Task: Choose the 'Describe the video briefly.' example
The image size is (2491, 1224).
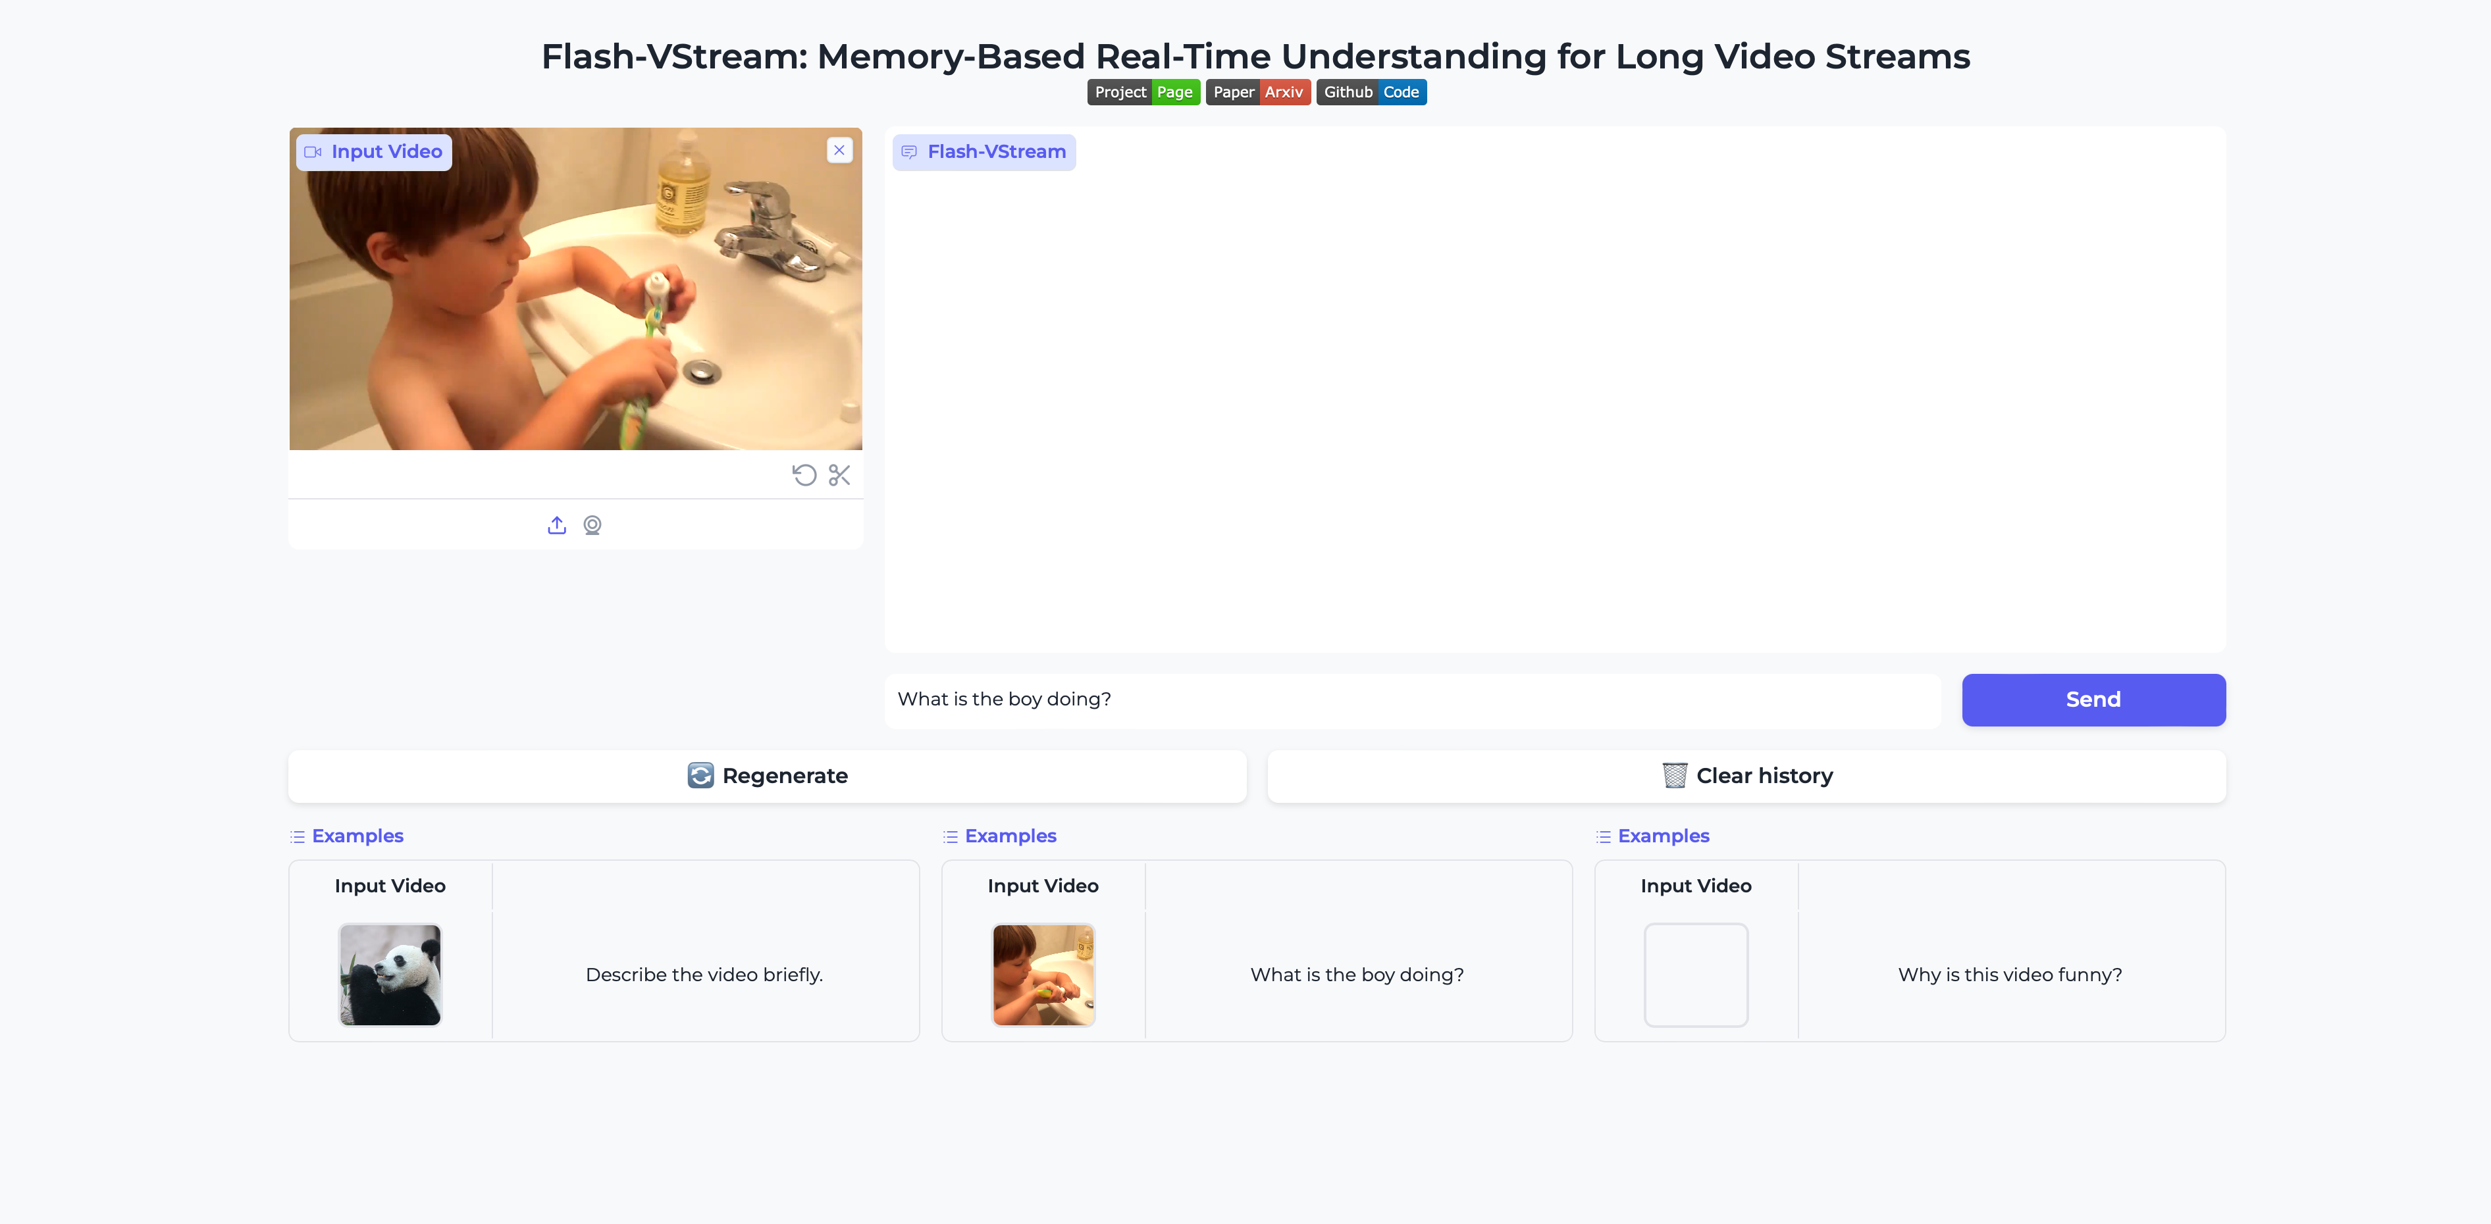Action: click(x=704, y=975)
